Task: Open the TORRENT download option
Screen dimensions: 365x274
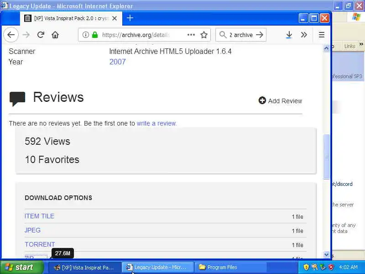Action: coord(40,244)
